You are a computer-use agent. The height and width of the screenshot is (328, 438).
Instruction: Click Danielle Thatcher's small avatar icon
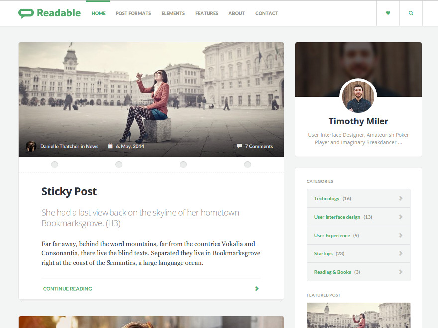tap(31, 146)
